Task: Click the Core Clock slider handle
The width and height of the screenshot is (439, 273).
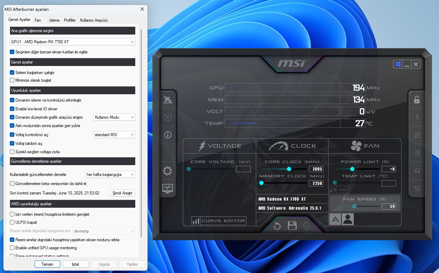Action: 289,169
